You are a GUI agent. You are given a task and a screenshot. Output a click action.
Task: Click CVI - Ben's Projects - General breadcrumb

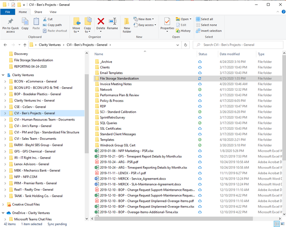87,45
